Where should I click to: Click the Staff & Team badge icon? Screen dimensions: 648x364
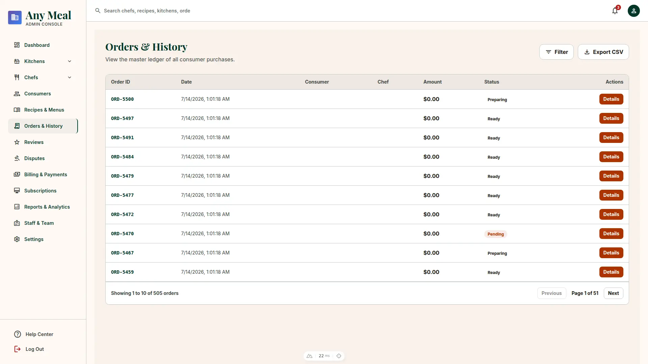point(17,223)
